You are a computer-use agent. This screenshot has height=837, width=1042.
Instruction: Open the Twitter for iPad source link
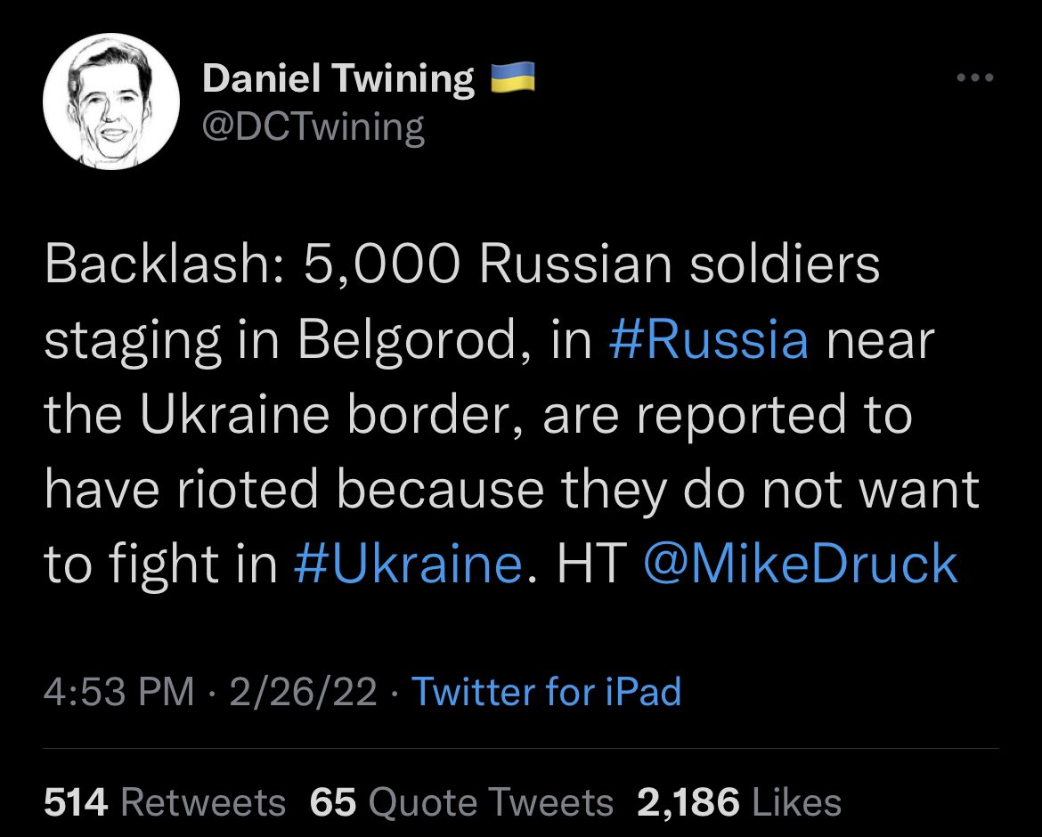545,692
